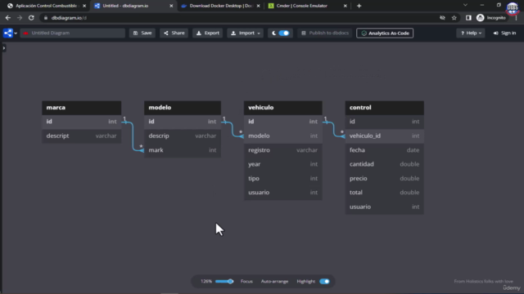Screen dimensions: 524x294
Task: Open a new browser tab
Action: (359, 6)
